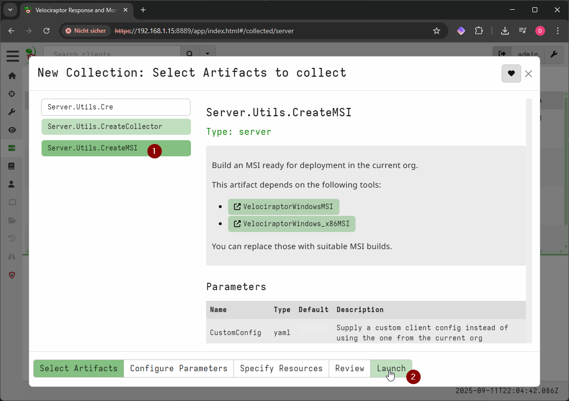The image size is (569, 401).
Task: Open Hunt Manager crosshair icon in sidebar
Action: 12,94
